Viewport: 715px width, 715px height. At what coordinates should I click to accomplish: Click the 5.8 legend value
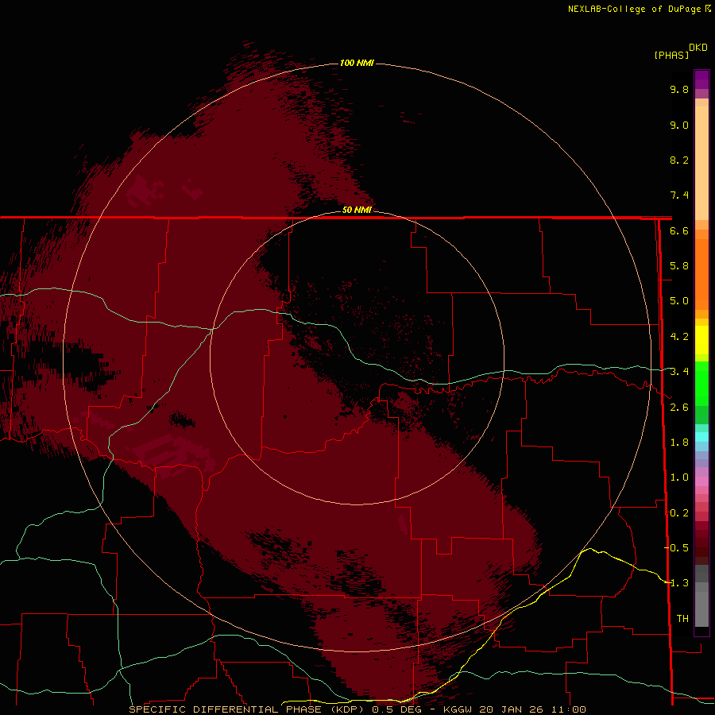coord(679,266)
